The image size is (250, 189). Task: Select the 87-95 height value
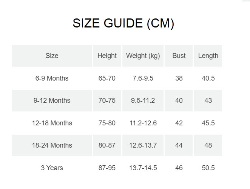click(107, 168)
